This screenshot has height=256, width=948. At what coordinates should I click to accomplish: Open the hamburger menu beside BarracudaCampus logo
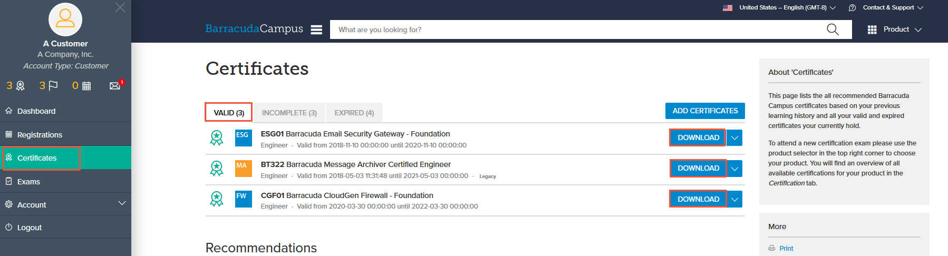point(316,29)
